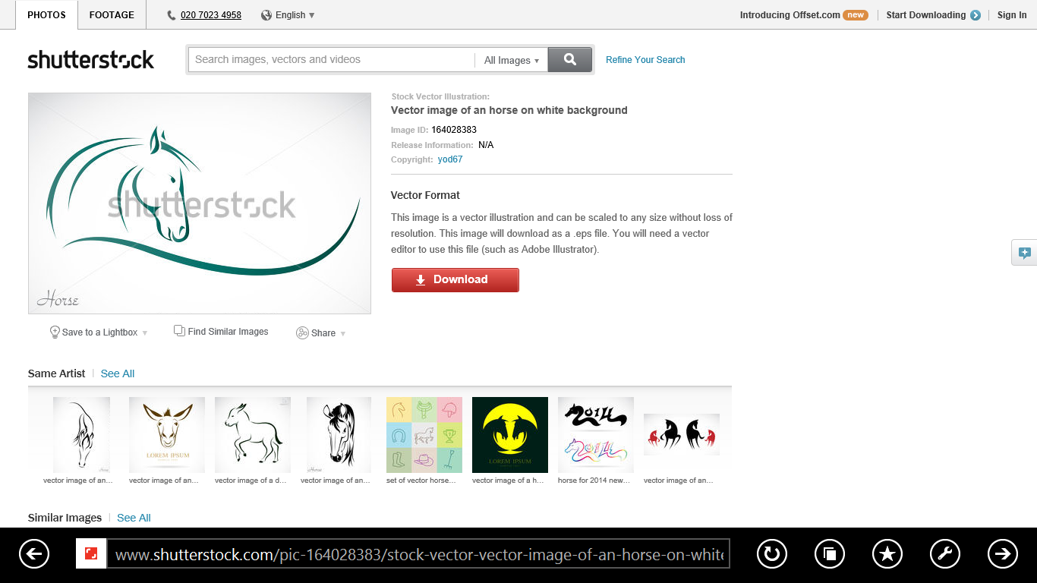Expand Save to a Lightbox menu
This screenshot has width=1037, height=583.
[99, 332]
